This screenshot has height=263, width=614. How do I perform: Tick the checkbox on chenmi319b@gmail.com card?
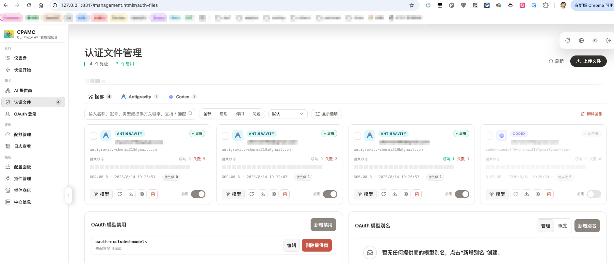357,136
